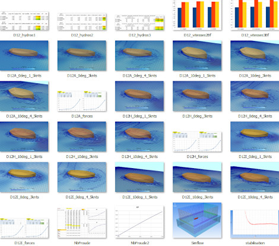Select the D12I_0deg_4_5knts simulation thumbnail
This screenshot has width=279, height=246.
point(82,177)
